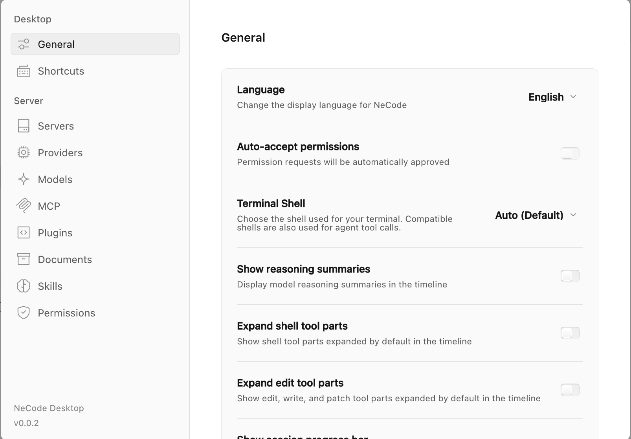631x439 pixels.
Task: Turn on Expand shell tool parts
Action: point(570,333)
